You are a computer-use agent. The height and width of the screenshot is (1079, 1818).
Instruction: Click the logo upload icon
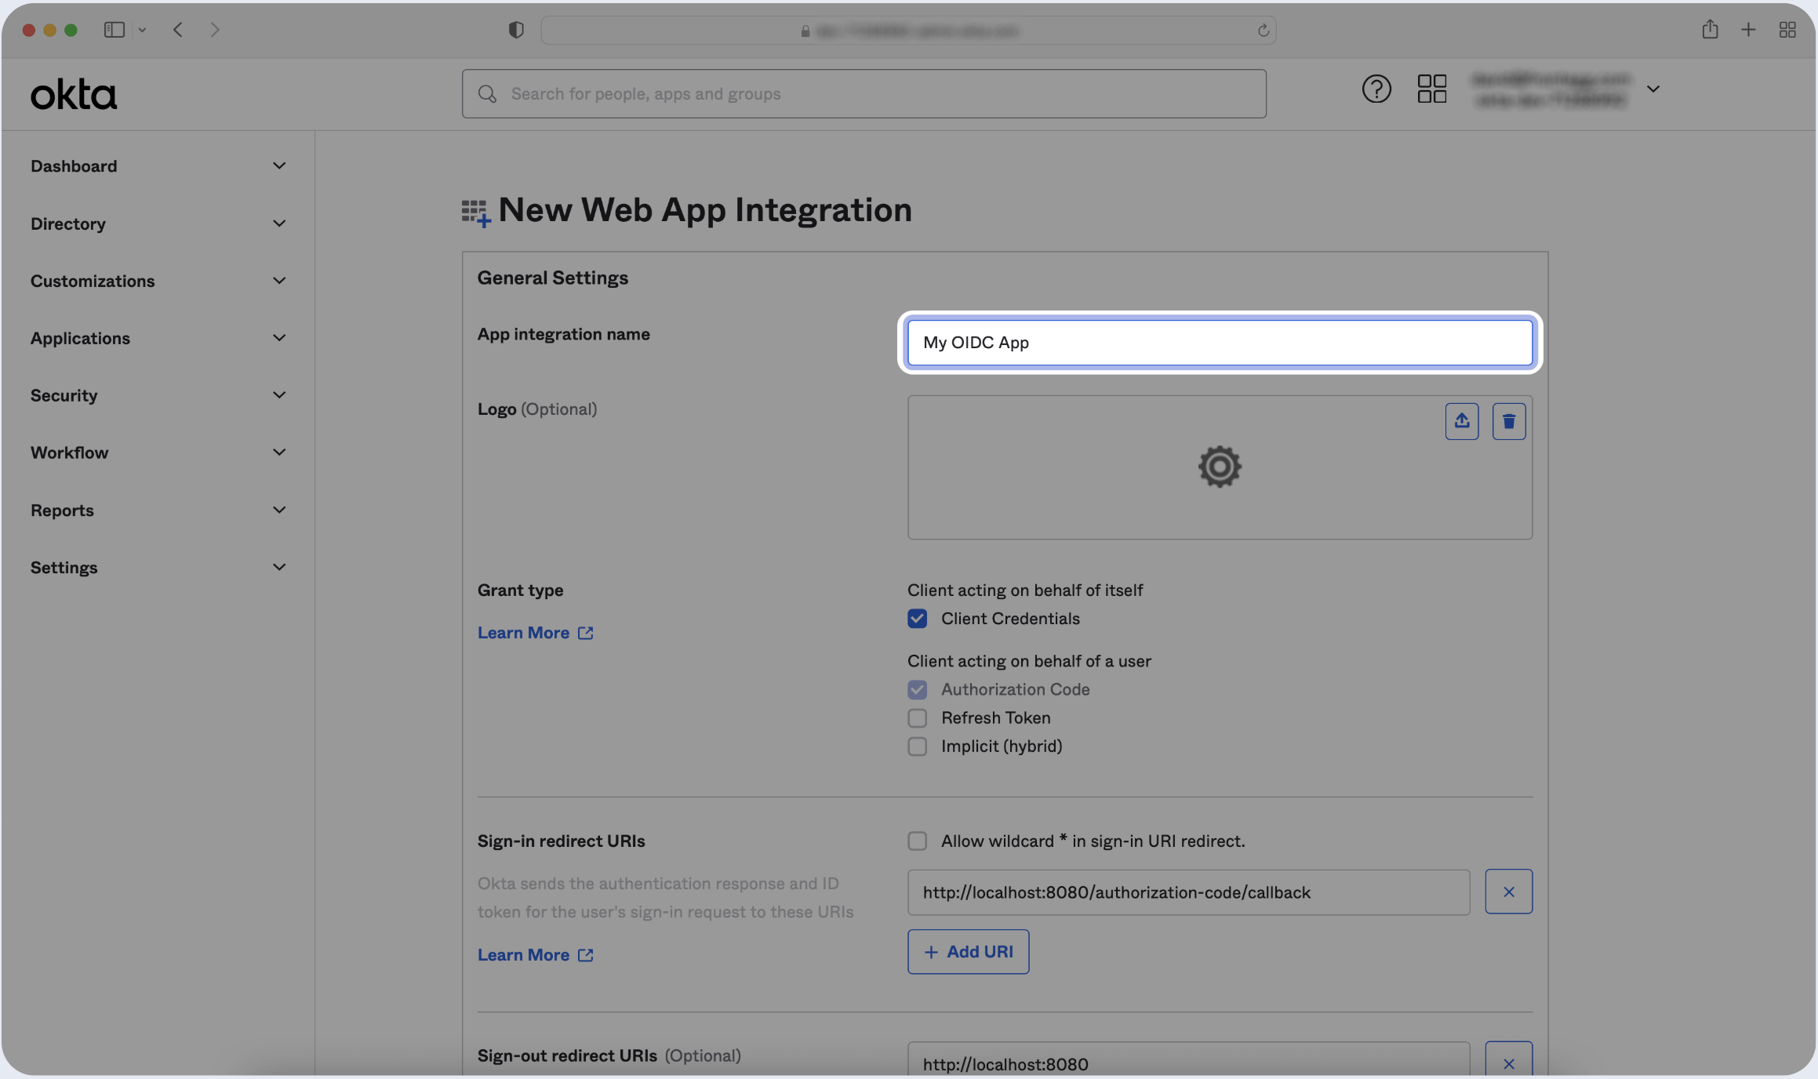1462,421
